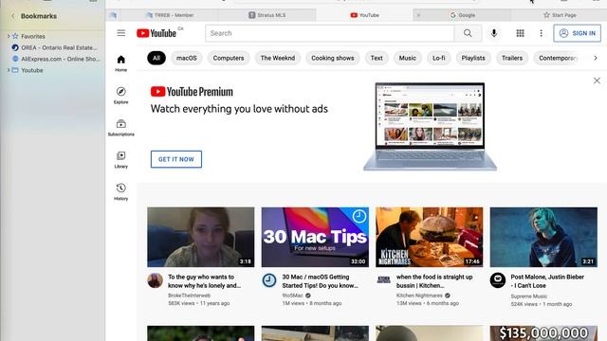Image resolution: width=607 pixels, height=341 pixels.
Task: Expand the Favorites bookmarks folder
Action: 9,36
